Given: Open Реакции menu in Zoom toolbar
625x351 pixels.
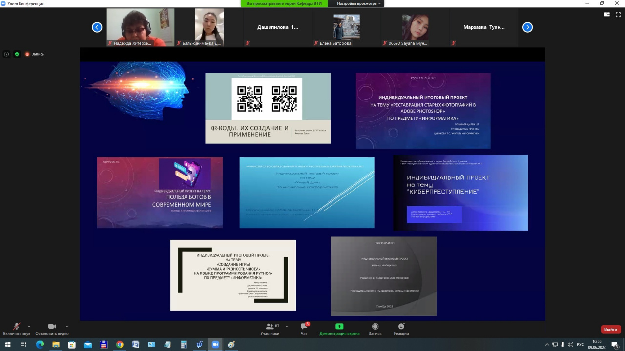Looking at the screenshot, I should [x=401, y=329].
